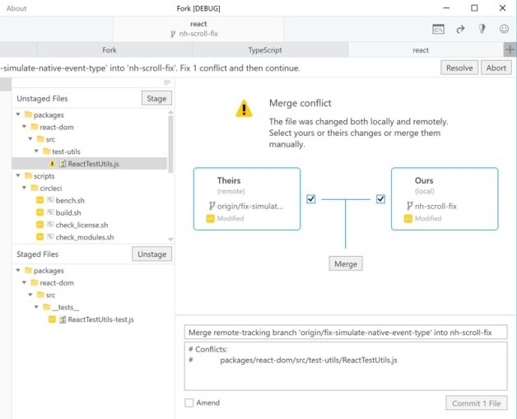Viewport: 517px width, 419px height.
Task: Switch to the TypeScript repository tab
Action: (260, 50)
